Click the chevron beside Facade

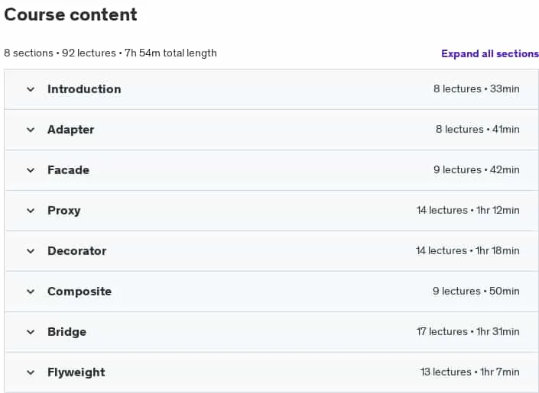click(x=31, y=171)
